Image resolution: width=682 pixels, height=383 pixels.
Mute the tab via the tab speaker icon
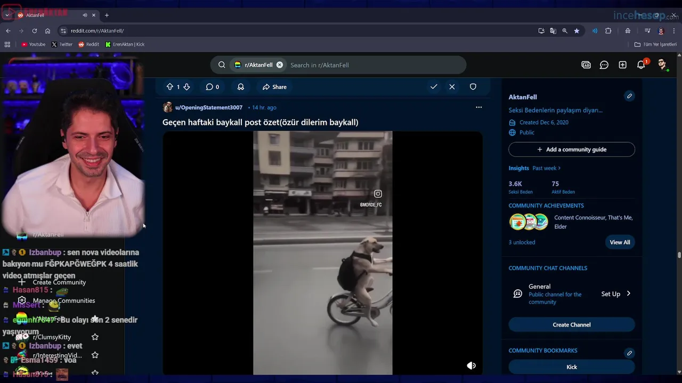coord(85,15)
